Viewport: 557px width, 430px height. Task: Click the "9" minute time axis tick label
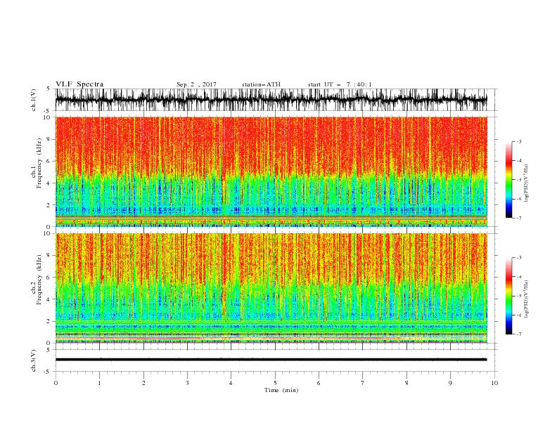click(450, 383)
